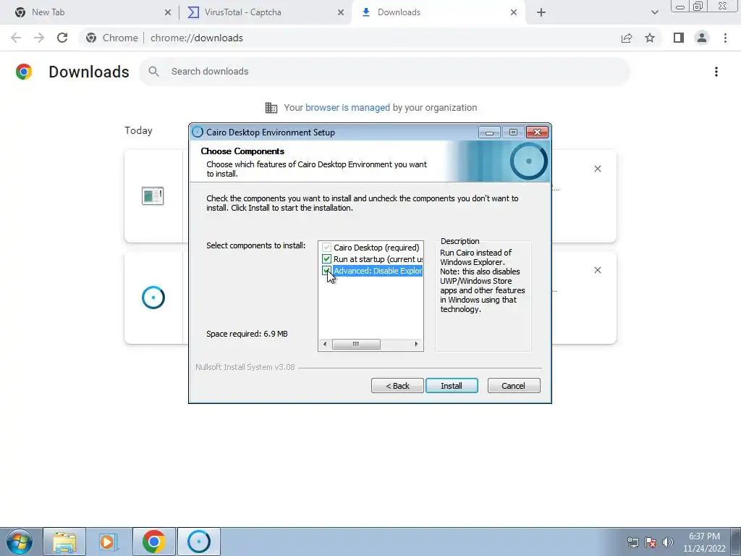Open a new browser tab
The image size is (741, 556).
(541, 12)
